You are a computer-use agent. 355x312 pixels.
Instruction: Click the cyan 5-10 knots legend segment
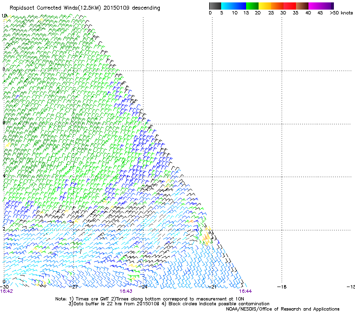[227, 6]
